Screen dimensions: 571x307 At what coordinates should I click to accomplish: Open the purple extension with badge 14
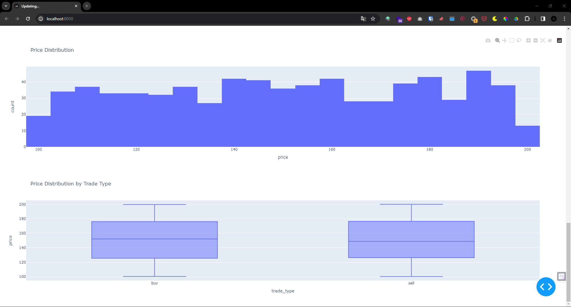[399, 19]
